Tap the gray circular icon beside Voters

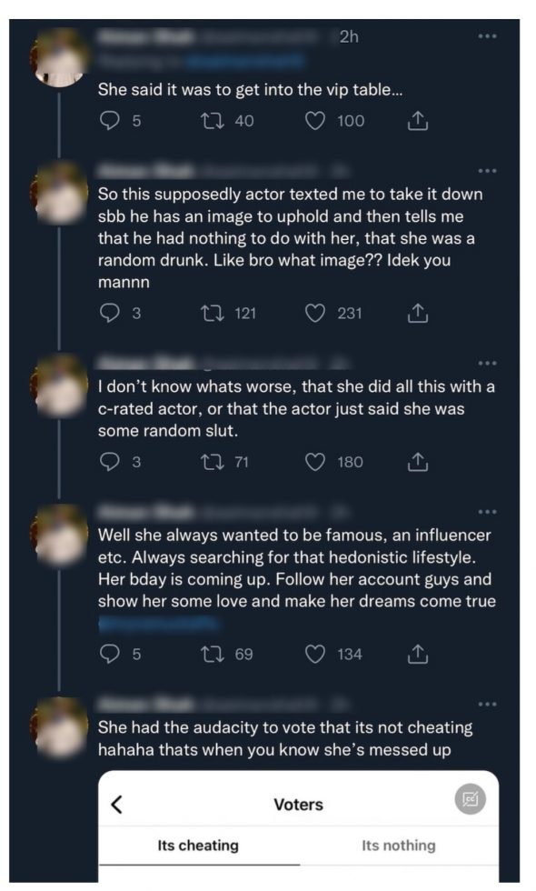(x=471, y=799)
